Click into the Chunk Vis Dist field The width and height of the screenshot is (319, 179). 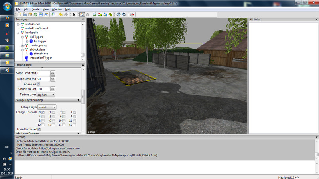(43, 89)
